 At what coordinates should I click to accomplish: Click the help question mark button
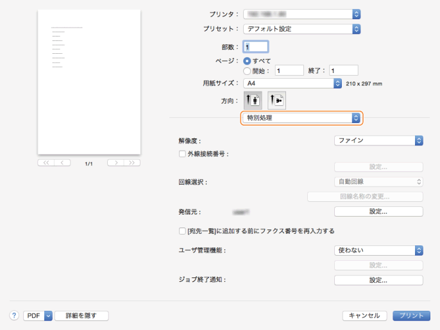click(x=13, y=315)
